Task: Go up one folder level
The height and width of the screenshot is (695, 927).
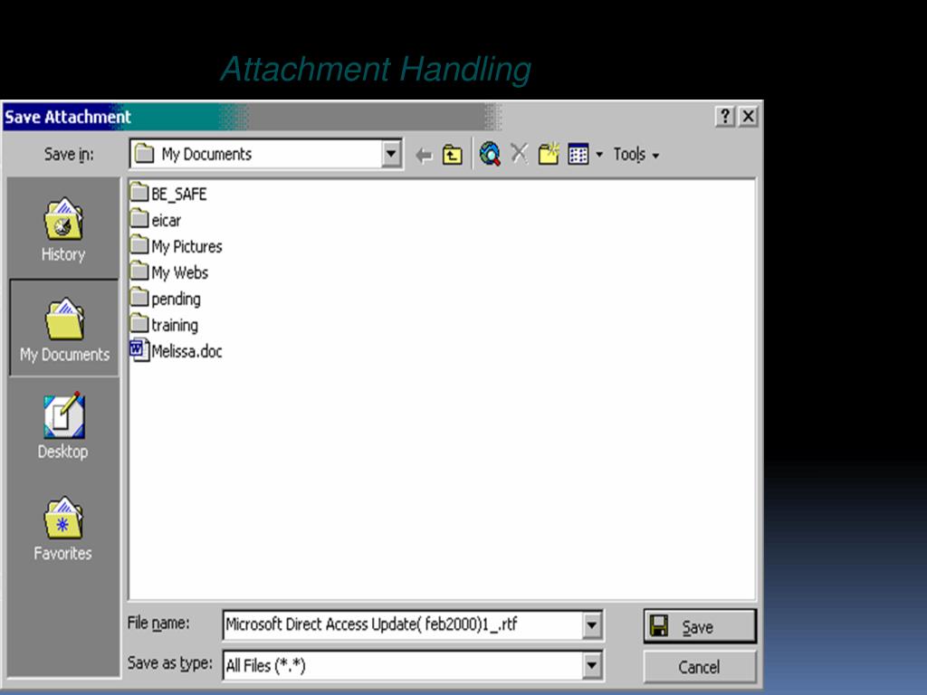Action: click(x=453, y=155)
